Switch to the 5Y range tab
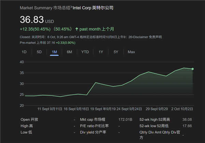205x143 pixels. (116, 52)
